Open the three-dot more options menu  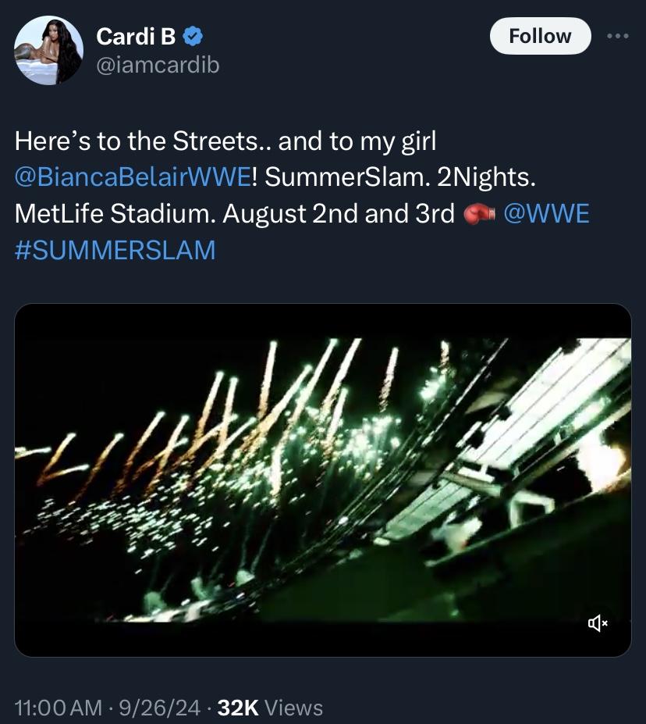617,36
